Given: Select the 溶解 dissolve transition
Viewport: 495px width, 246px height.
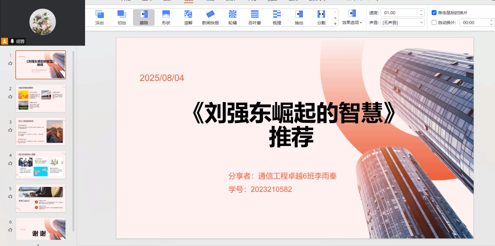Looking at the screenshot, I should coord(188,17).
